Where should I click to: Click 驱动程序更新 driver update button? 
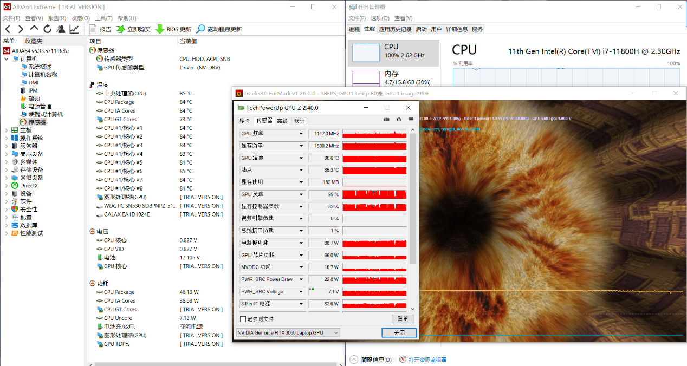(219, 29)
